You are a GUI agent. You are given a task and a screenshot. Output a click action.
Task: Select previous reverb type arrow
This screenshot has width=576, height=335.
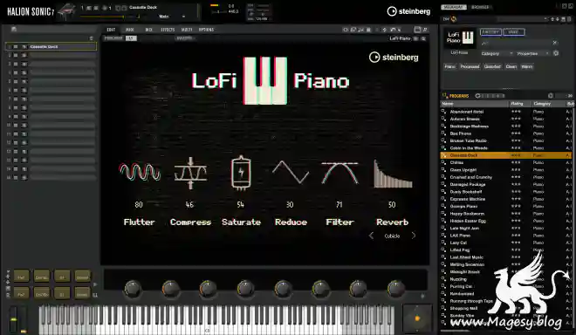click(371, 236)
